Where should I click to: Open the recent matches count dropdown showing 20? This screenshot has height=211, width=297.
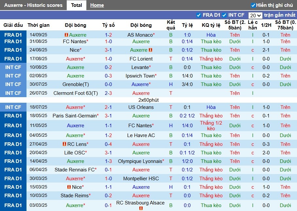click(x=255, y=15)
